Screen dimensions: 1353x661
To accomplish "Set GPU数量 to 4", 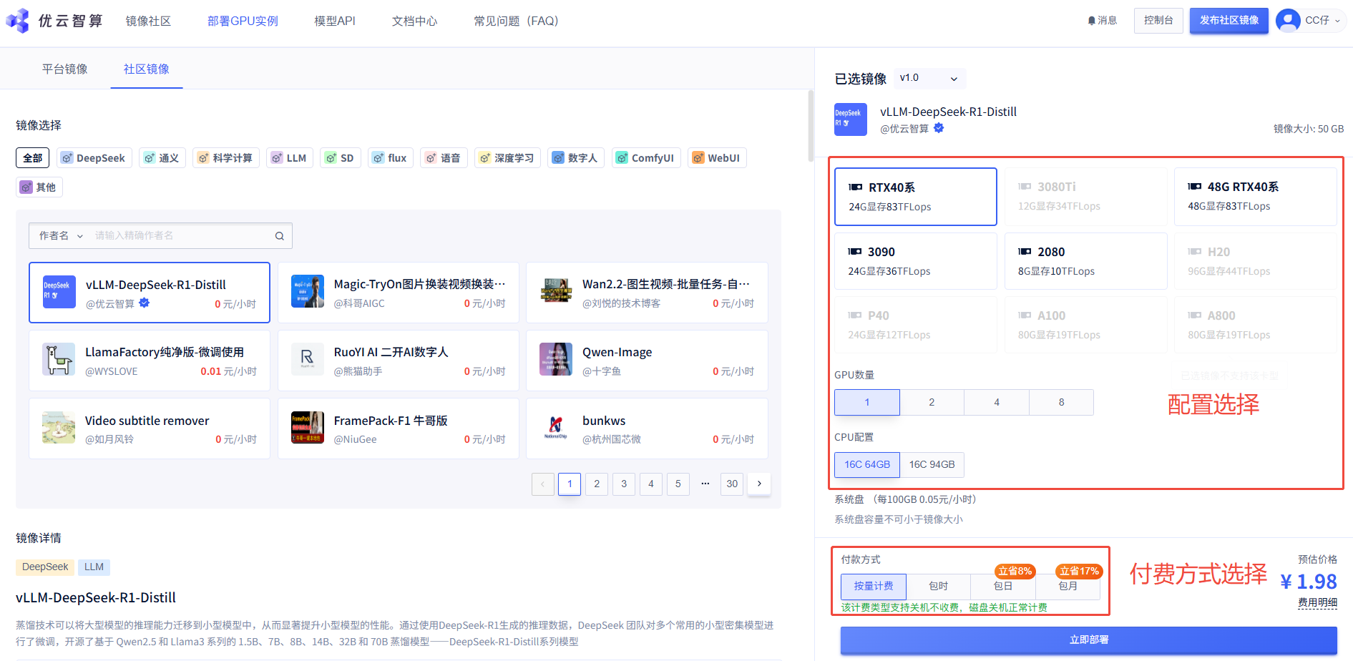I will 997,403.
